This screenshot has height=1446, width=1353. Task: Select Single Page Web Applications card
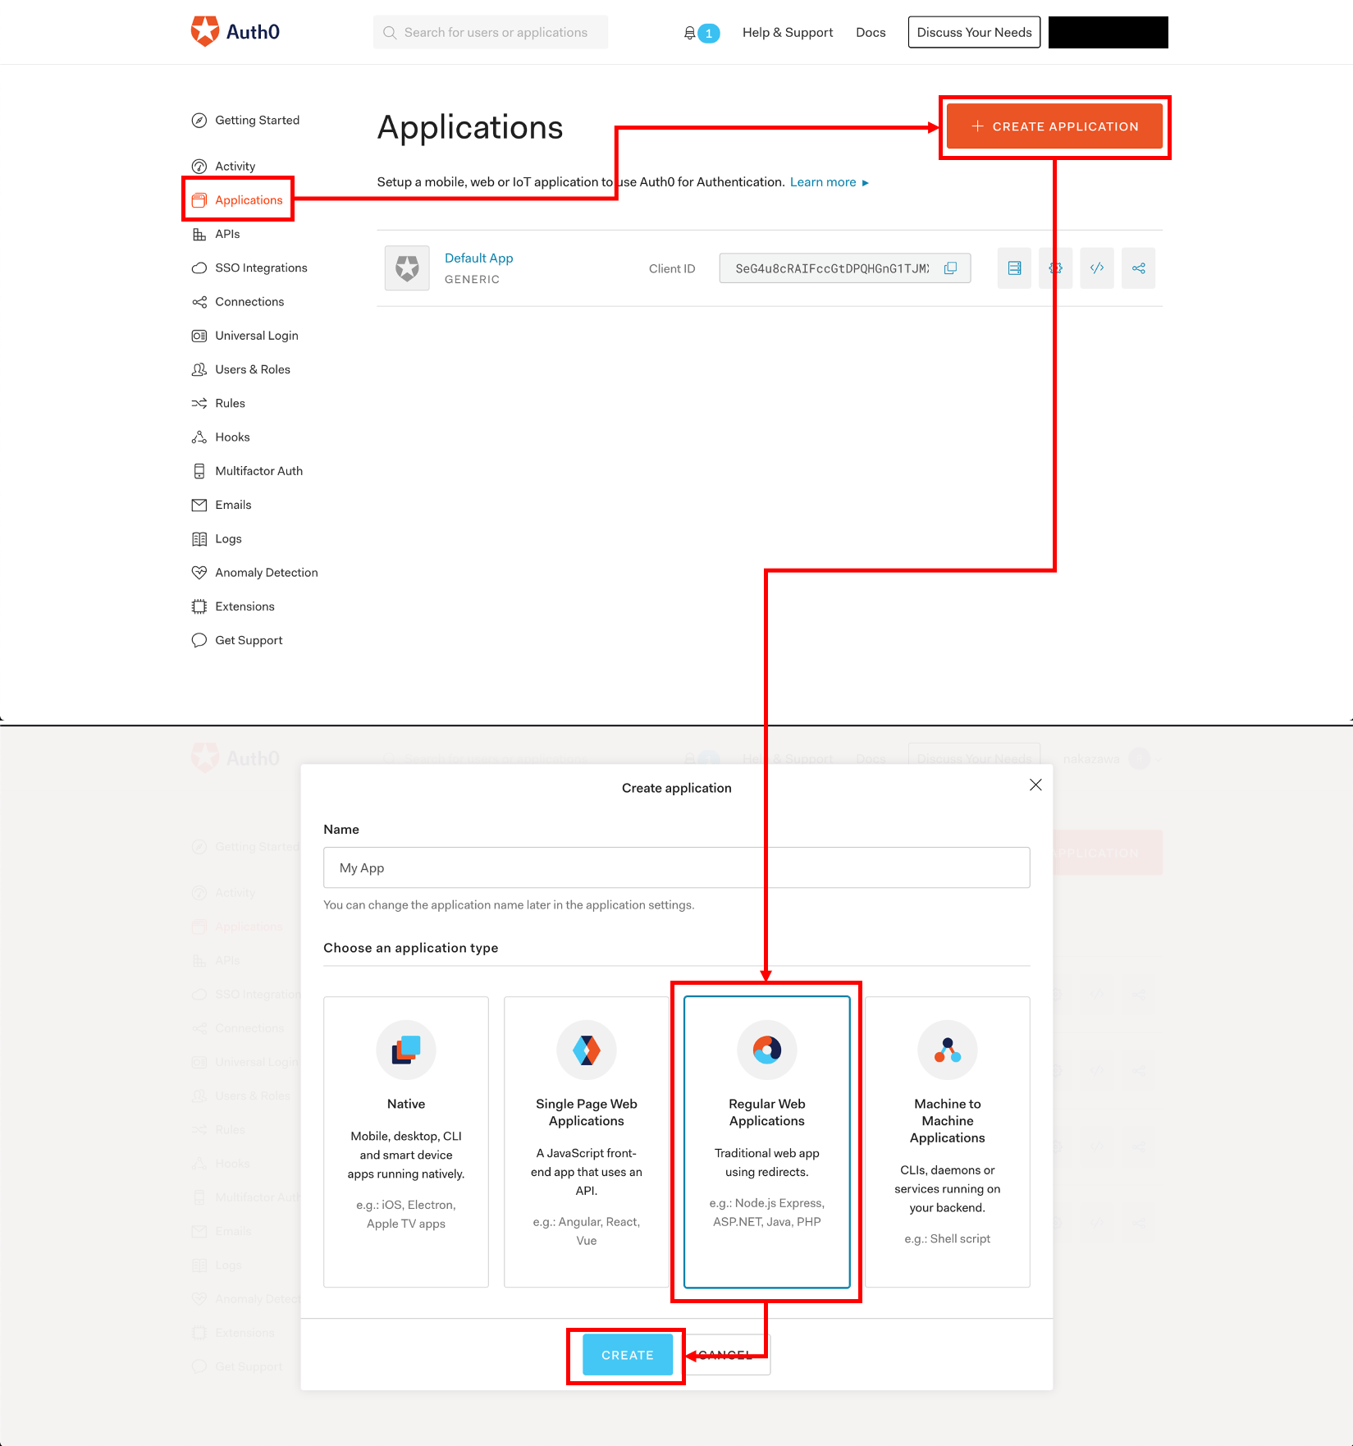point(586,1142)
